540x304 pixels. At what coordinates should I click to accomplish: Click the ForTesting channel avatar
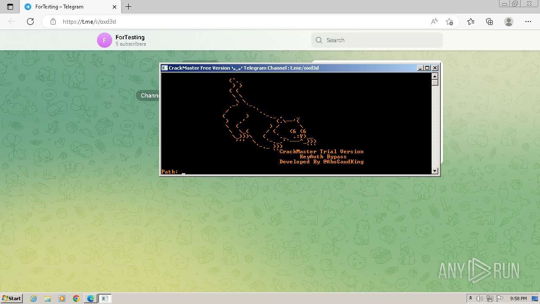pos(105,40)
